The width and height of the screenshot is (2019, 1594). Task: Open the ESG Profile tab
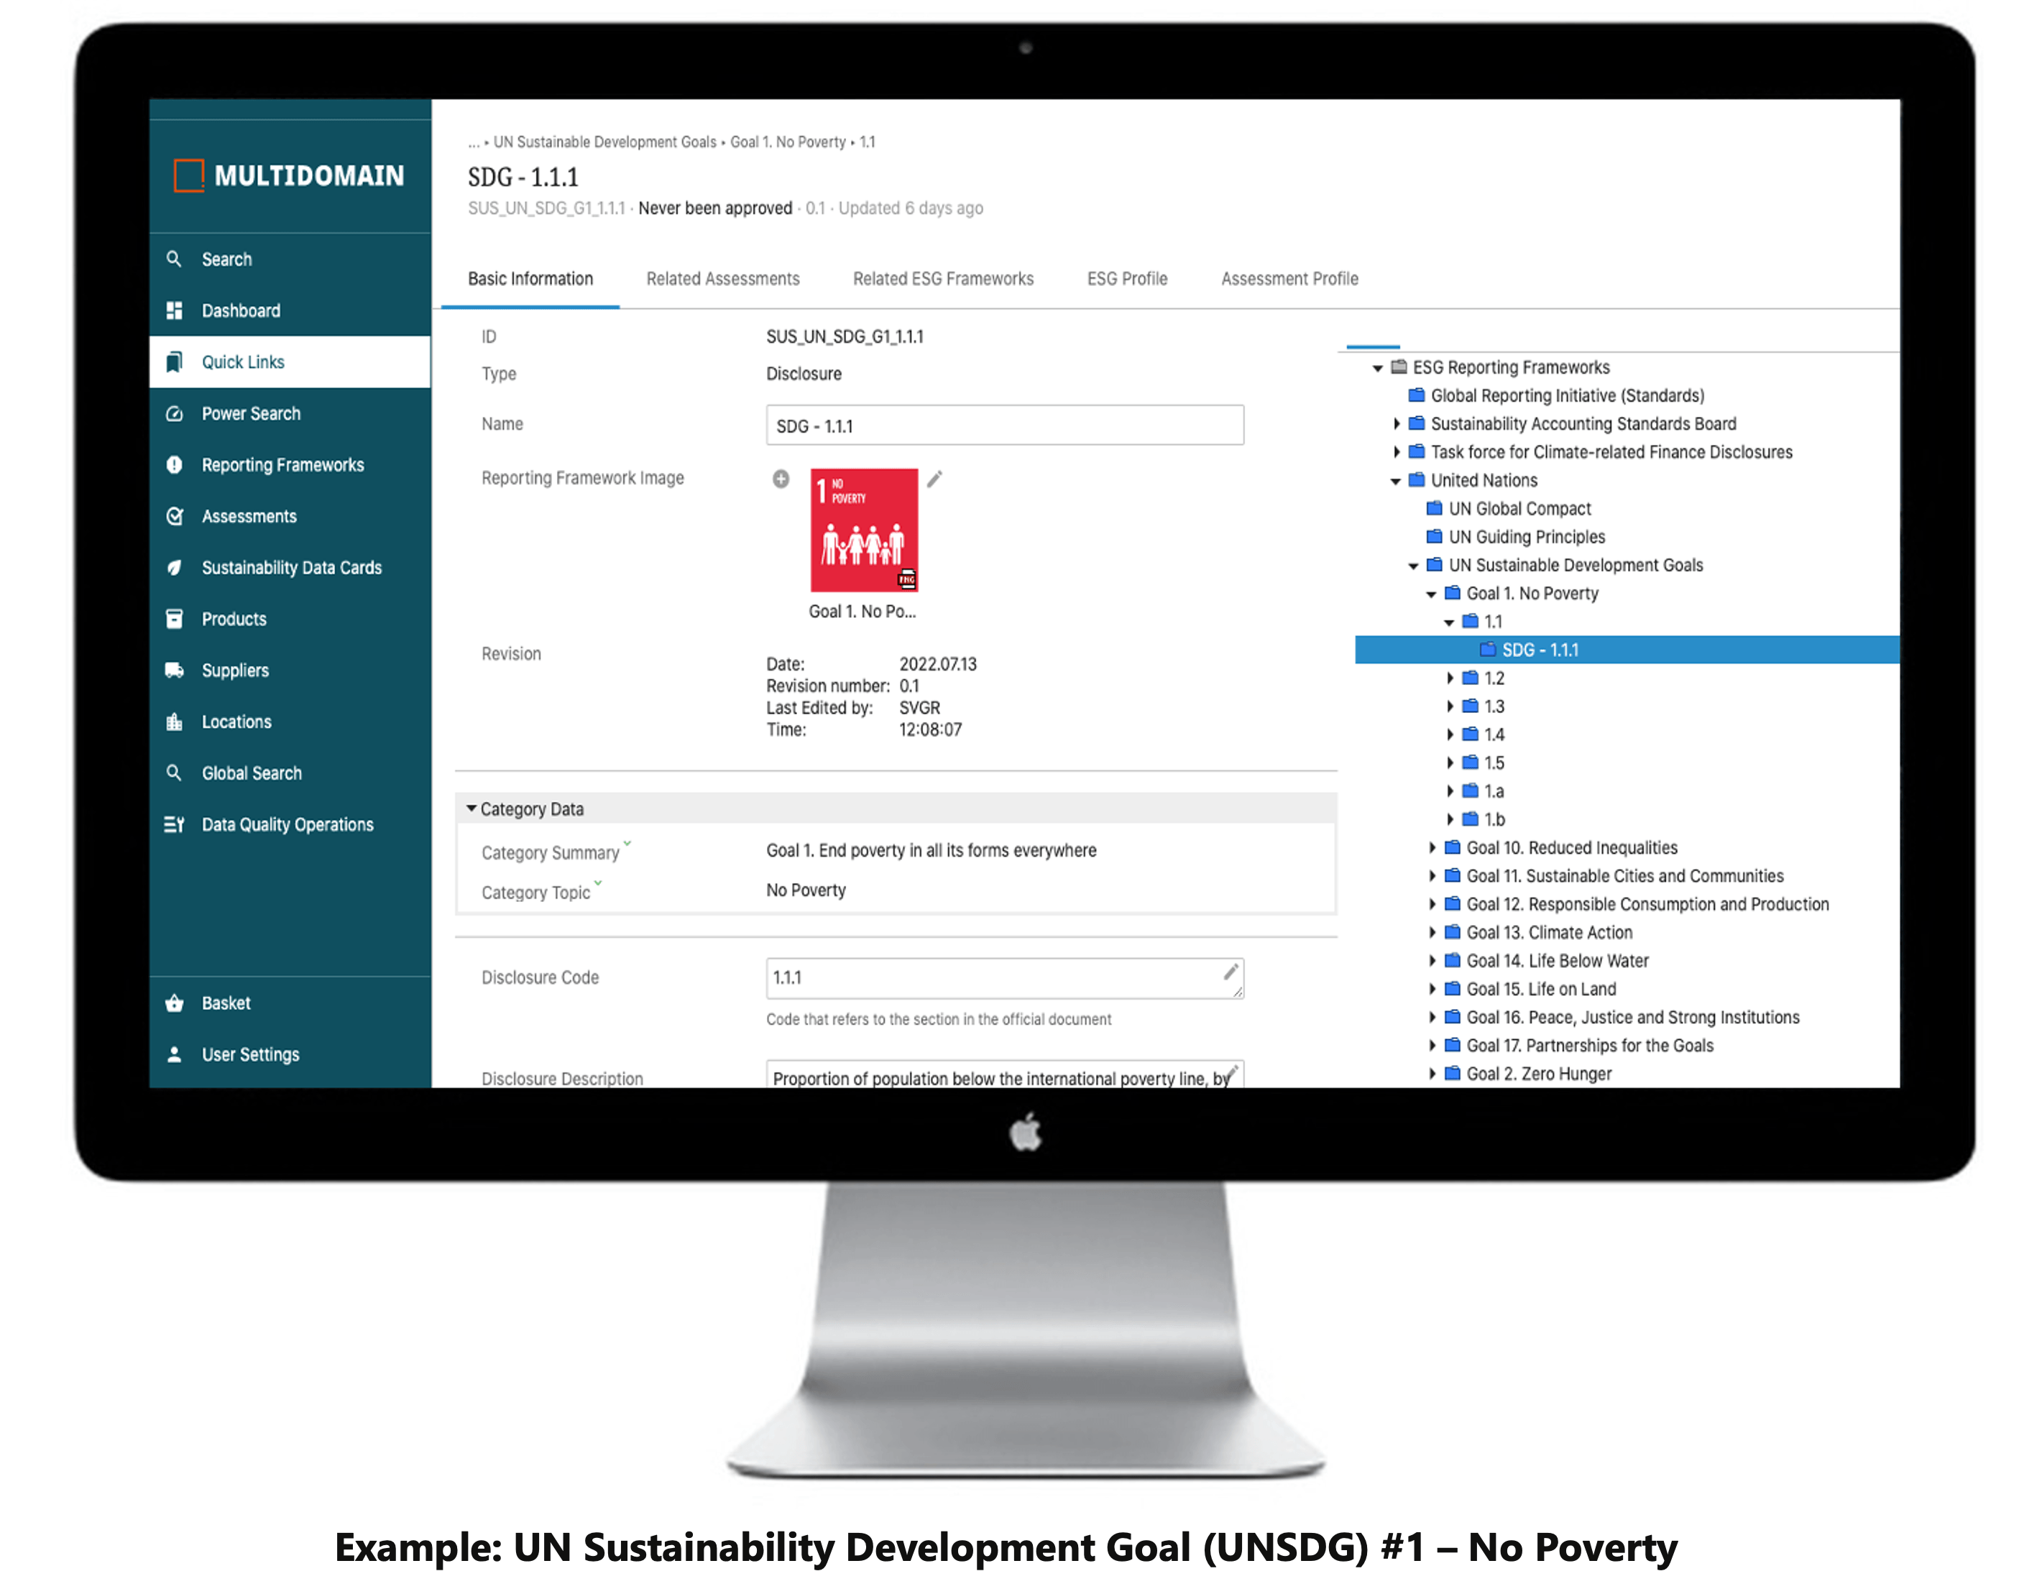tap(1126, 278)
